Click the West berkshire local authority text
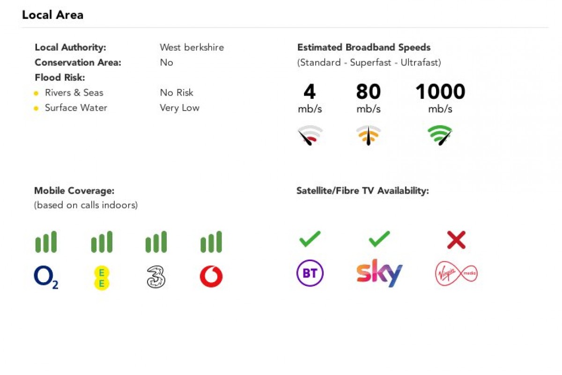 (192, 47)
